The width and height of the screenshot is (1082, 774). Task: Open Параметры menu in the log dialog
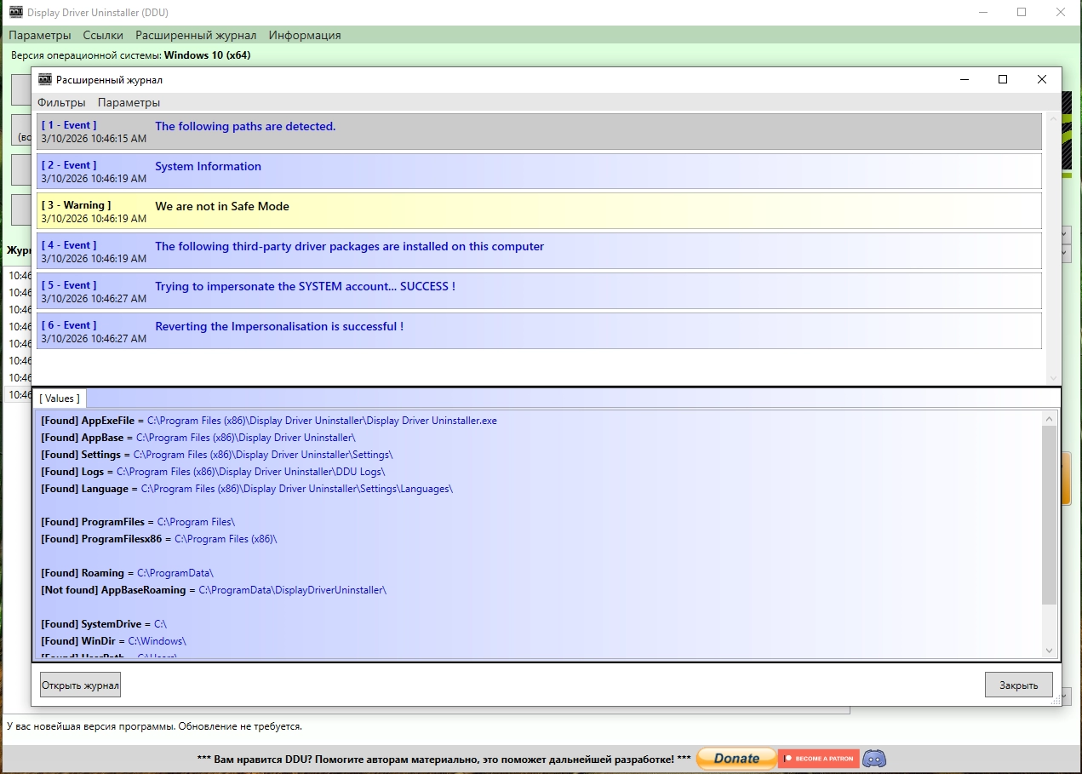click(x=129, y=102)
